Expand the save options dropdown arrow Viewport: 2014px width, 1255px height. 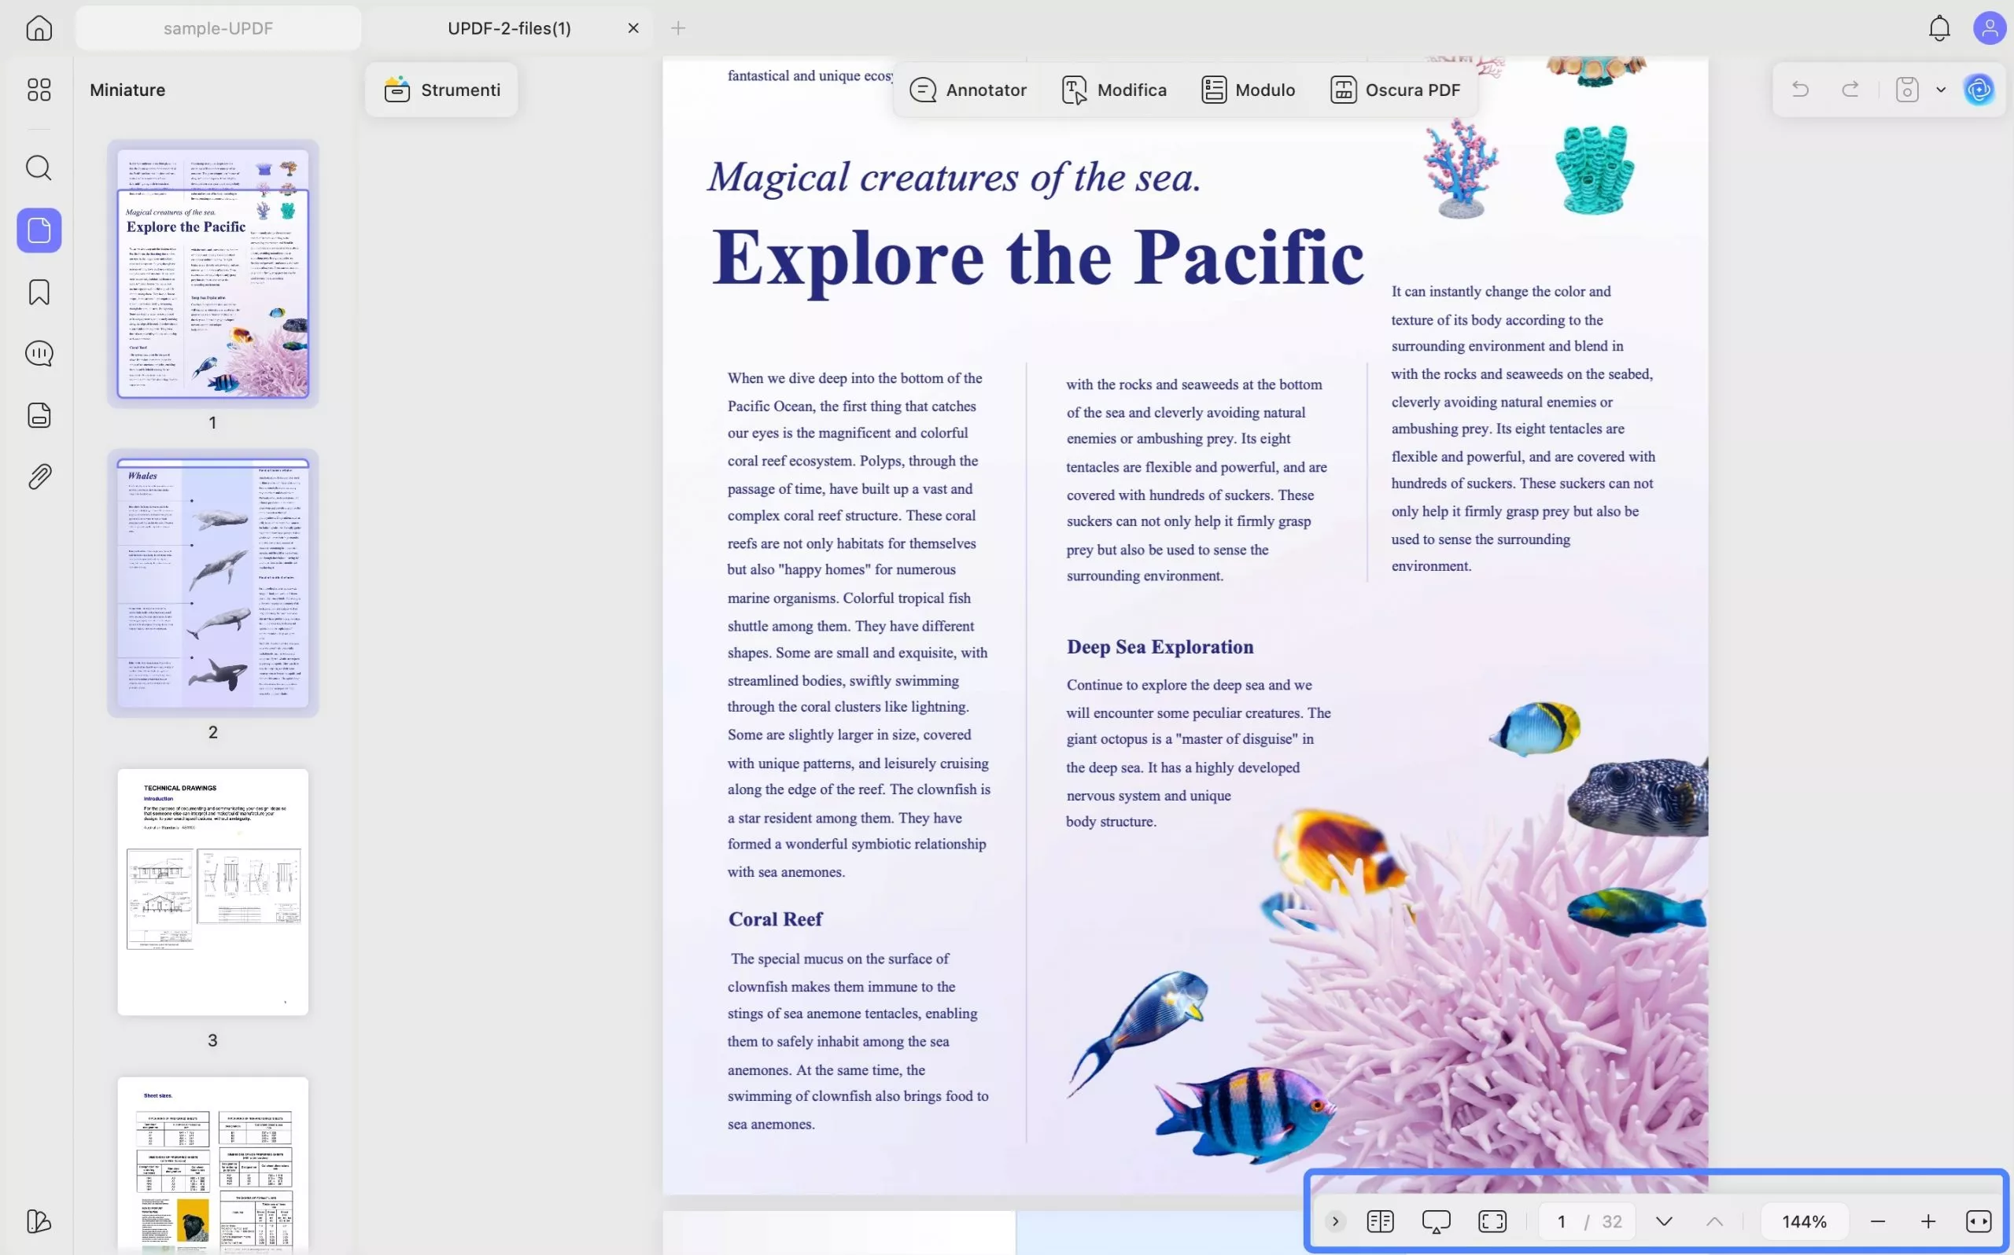(1941, 90)
